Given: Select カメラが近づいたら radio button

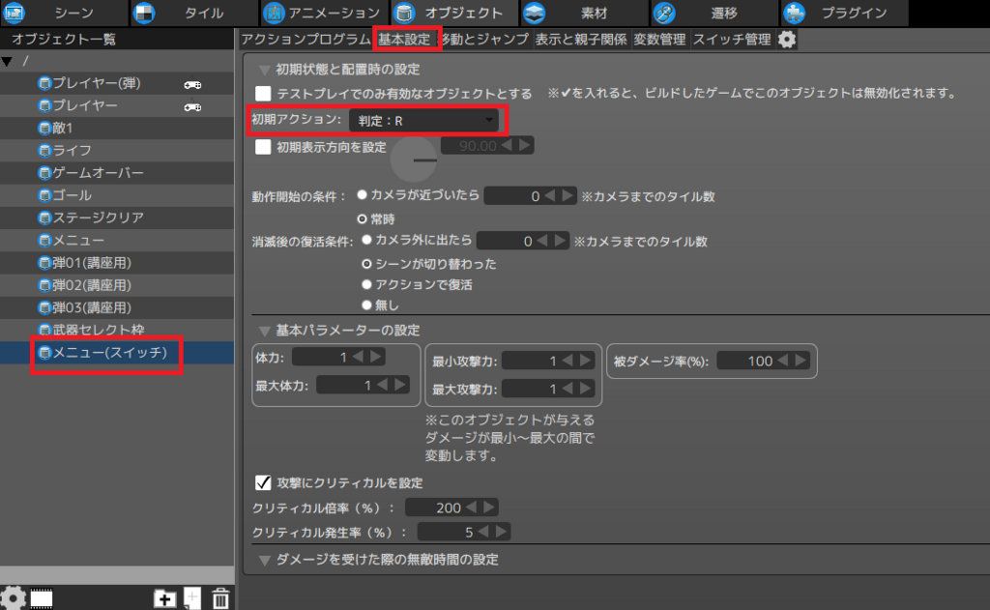Looking at the screenshot, I should [362, 195].
